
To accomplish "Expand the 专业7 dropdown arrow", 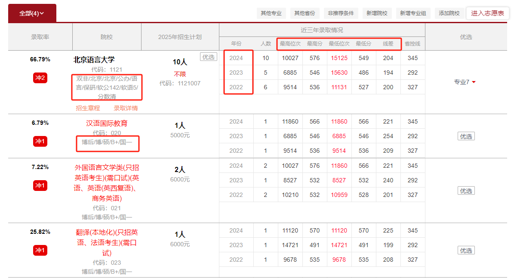I will pyautogui.click(x=473, y=82).
